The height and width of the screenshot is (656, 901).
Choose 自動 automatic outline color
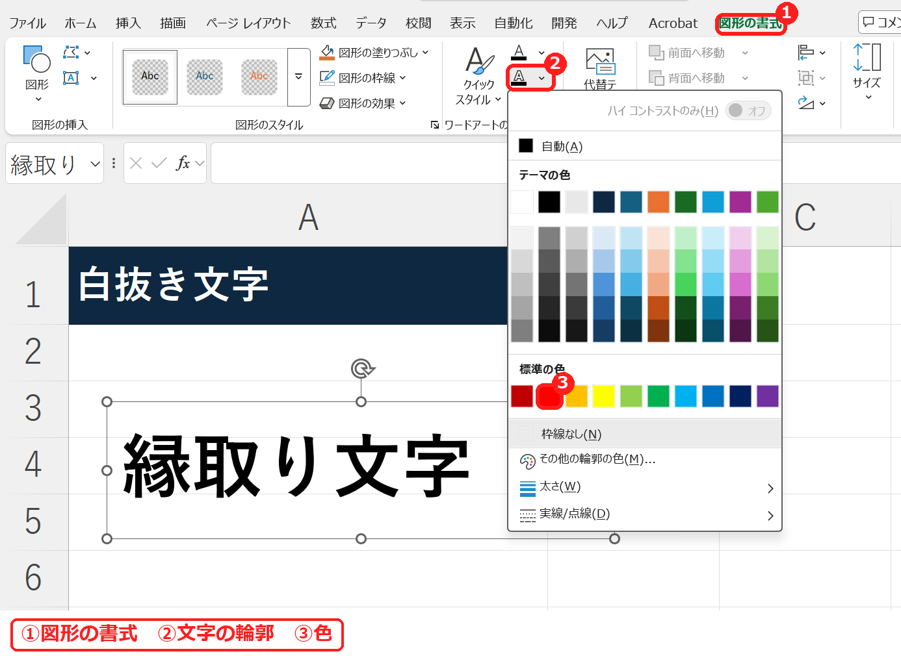point(644,146)
